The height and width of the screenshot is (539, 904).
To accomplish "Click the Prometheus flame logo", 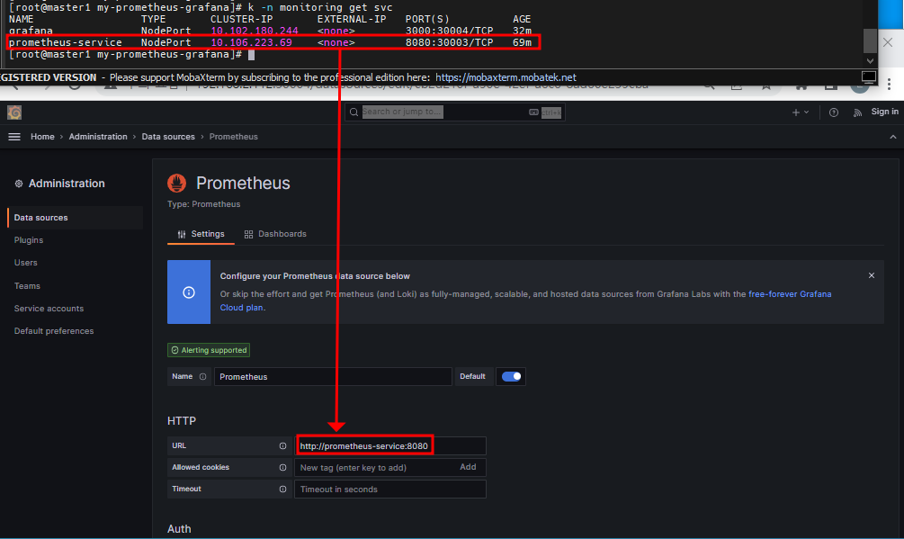I will [177, 184].
